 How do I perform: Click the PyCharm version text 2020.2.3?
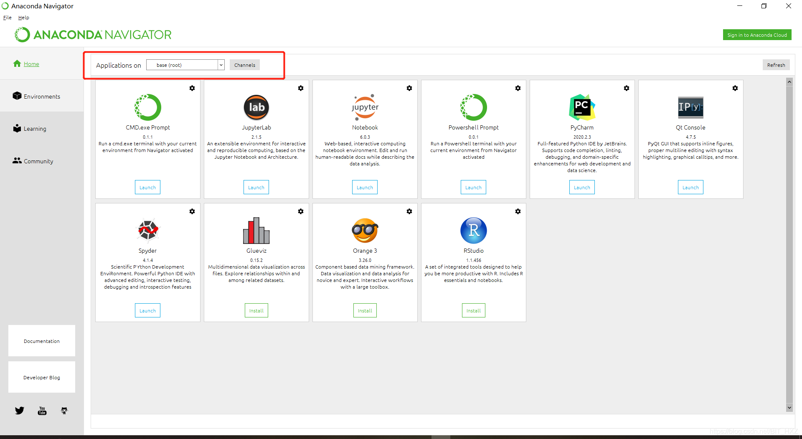[x=582, y=137]
